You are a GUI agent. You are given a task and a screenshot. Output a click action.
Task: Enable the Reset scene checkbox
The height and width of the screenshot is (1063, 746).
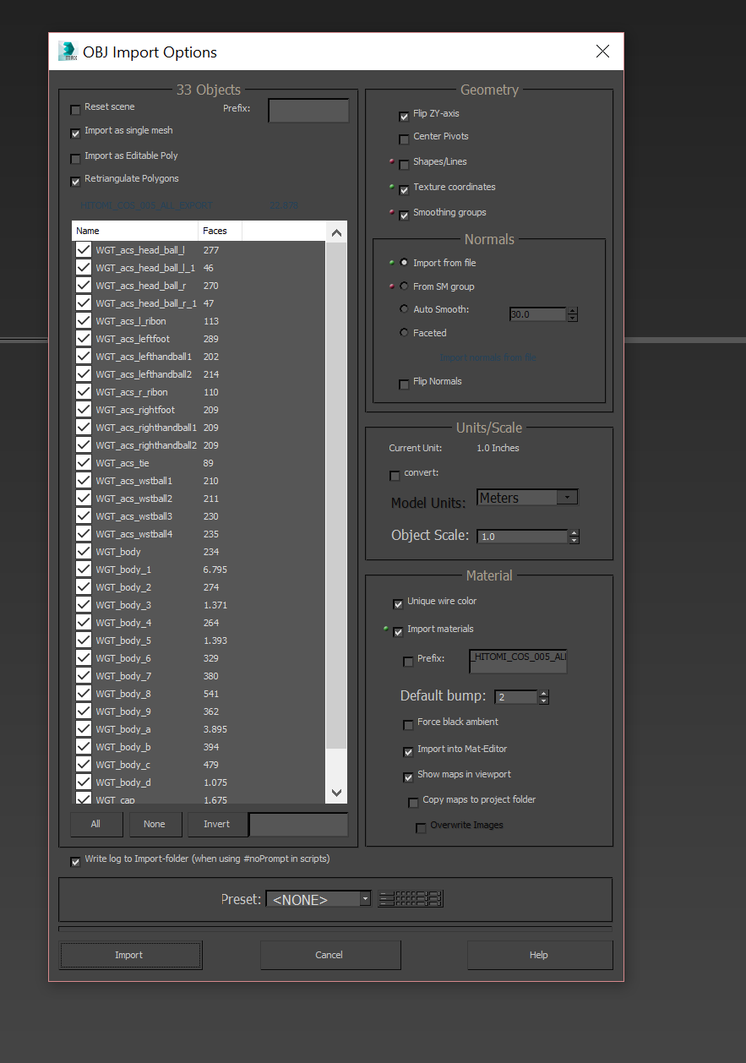tap(76, 109)
